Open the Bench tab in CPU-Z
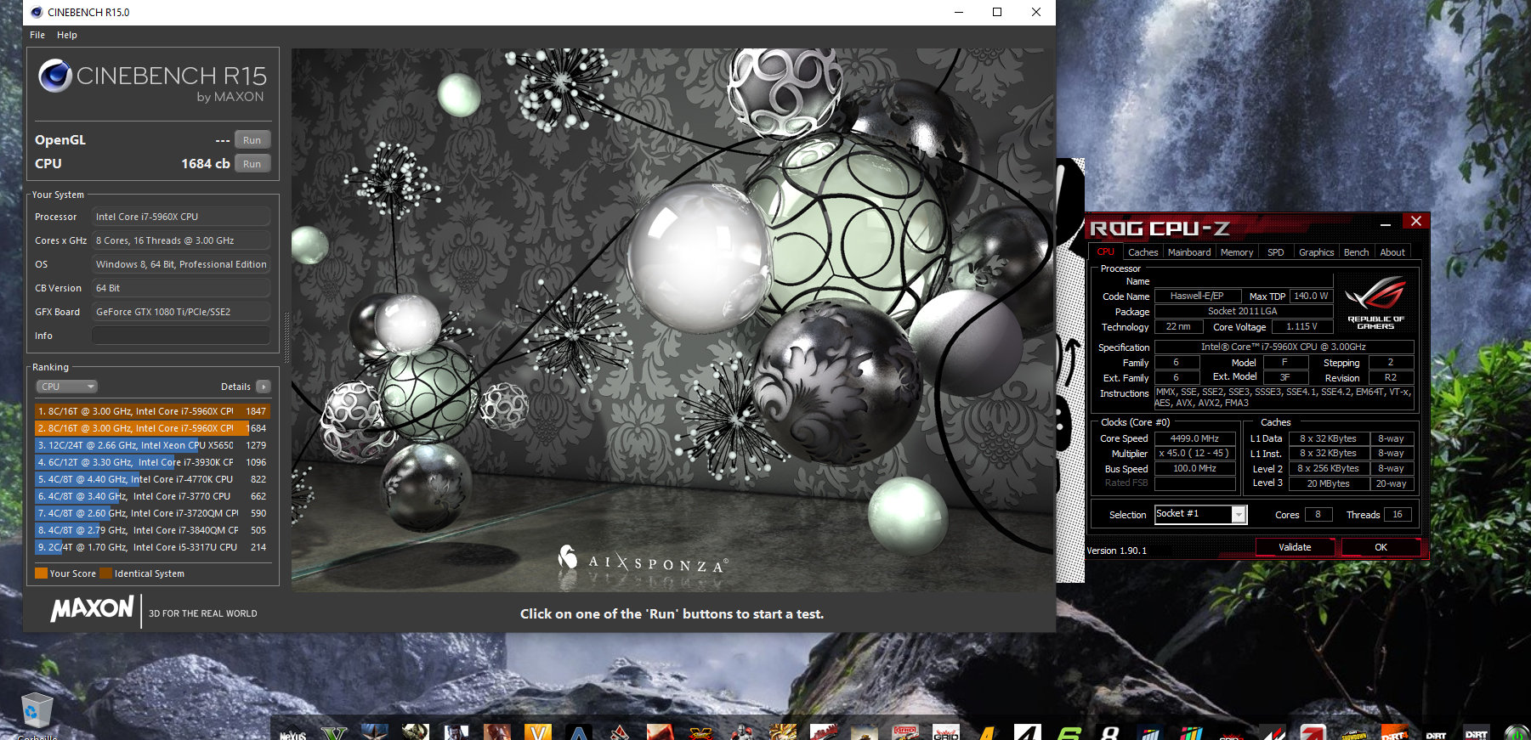 point(1356,252)
